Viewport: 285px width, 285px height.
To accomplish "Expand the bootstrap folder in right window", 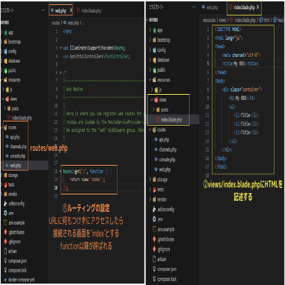I will [150, 40].
